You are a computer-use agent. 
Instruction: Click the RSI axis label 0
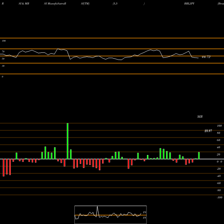pos(2,77)
